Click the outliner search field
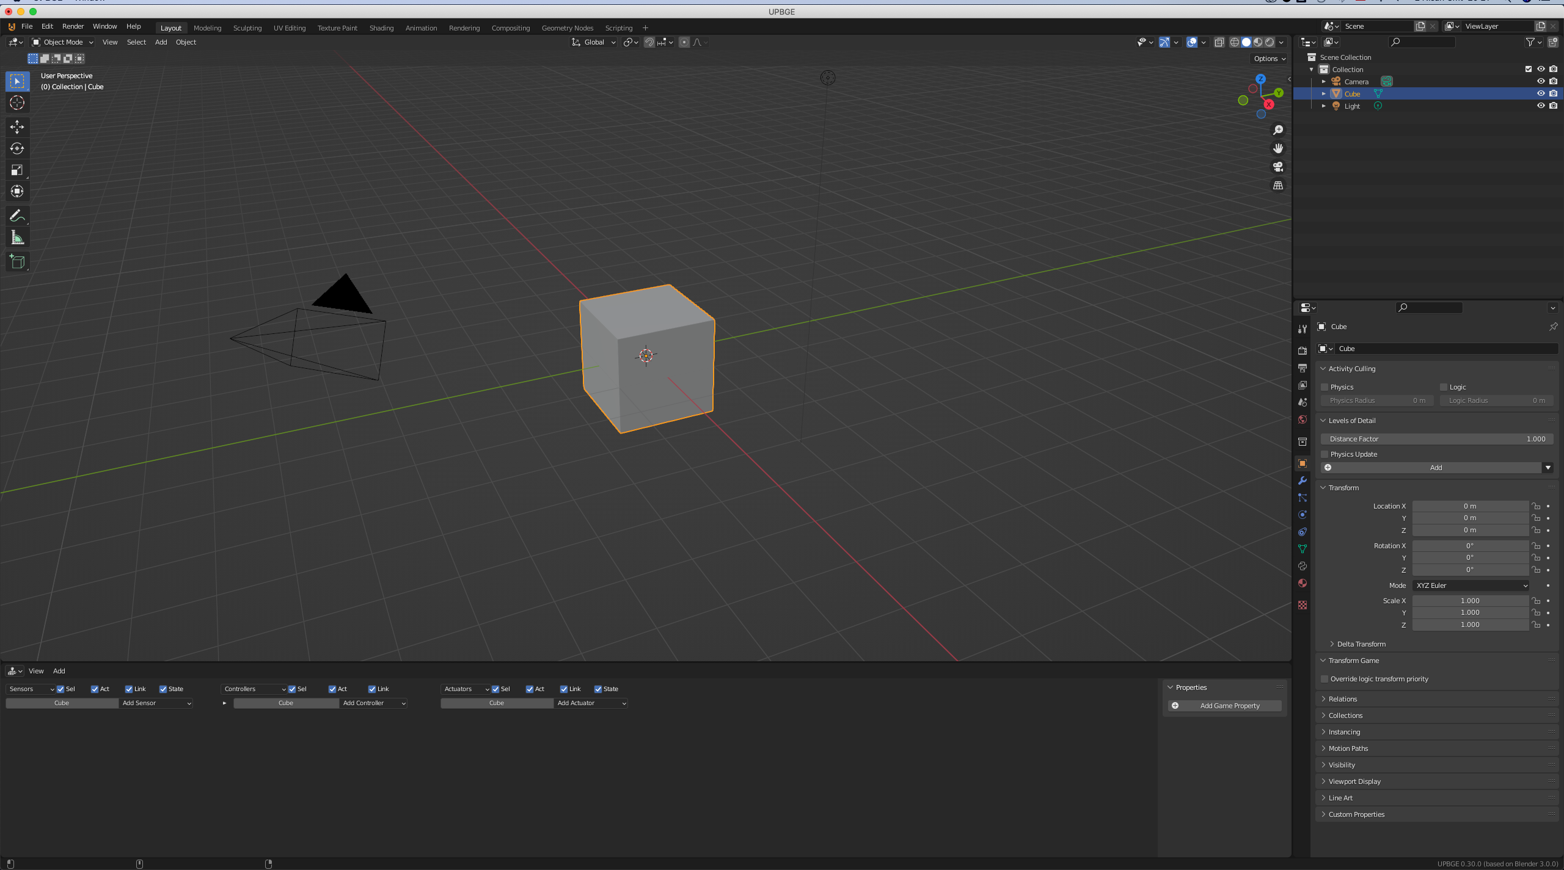 pyautogui.click(x=1422, y=42)
